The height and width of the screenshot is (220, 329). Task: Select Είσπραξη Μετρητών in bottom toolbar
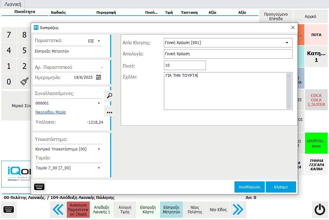point(171,209)
